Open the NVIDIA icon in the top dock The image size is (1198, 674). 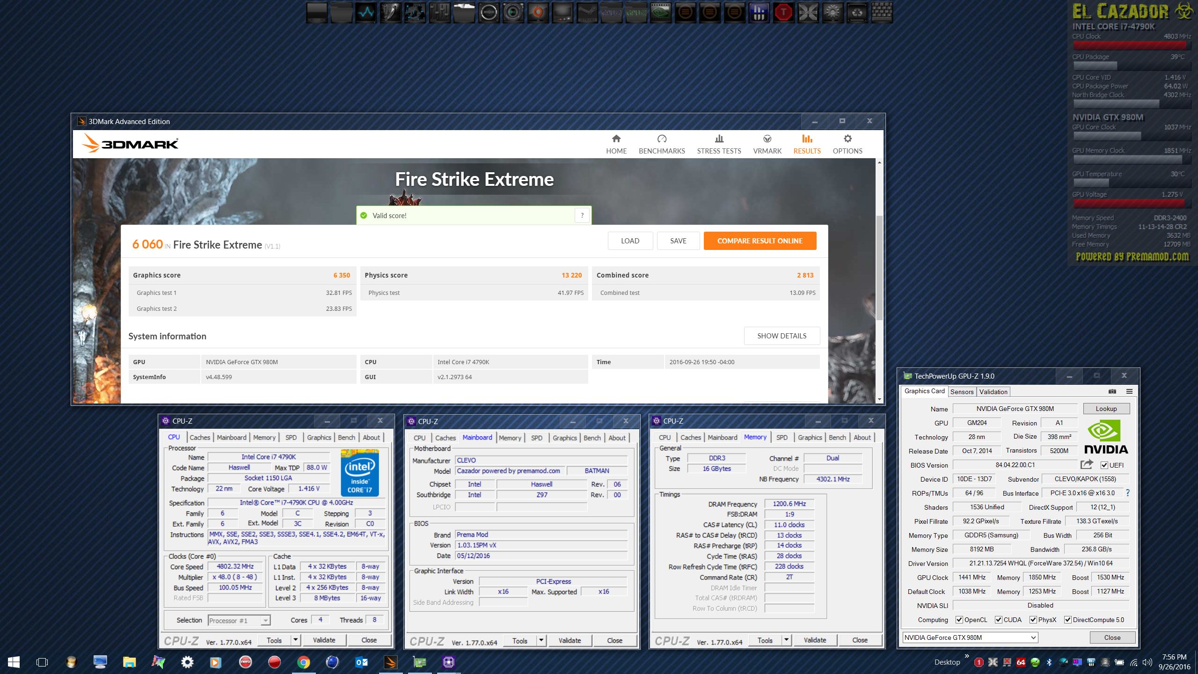660,13
